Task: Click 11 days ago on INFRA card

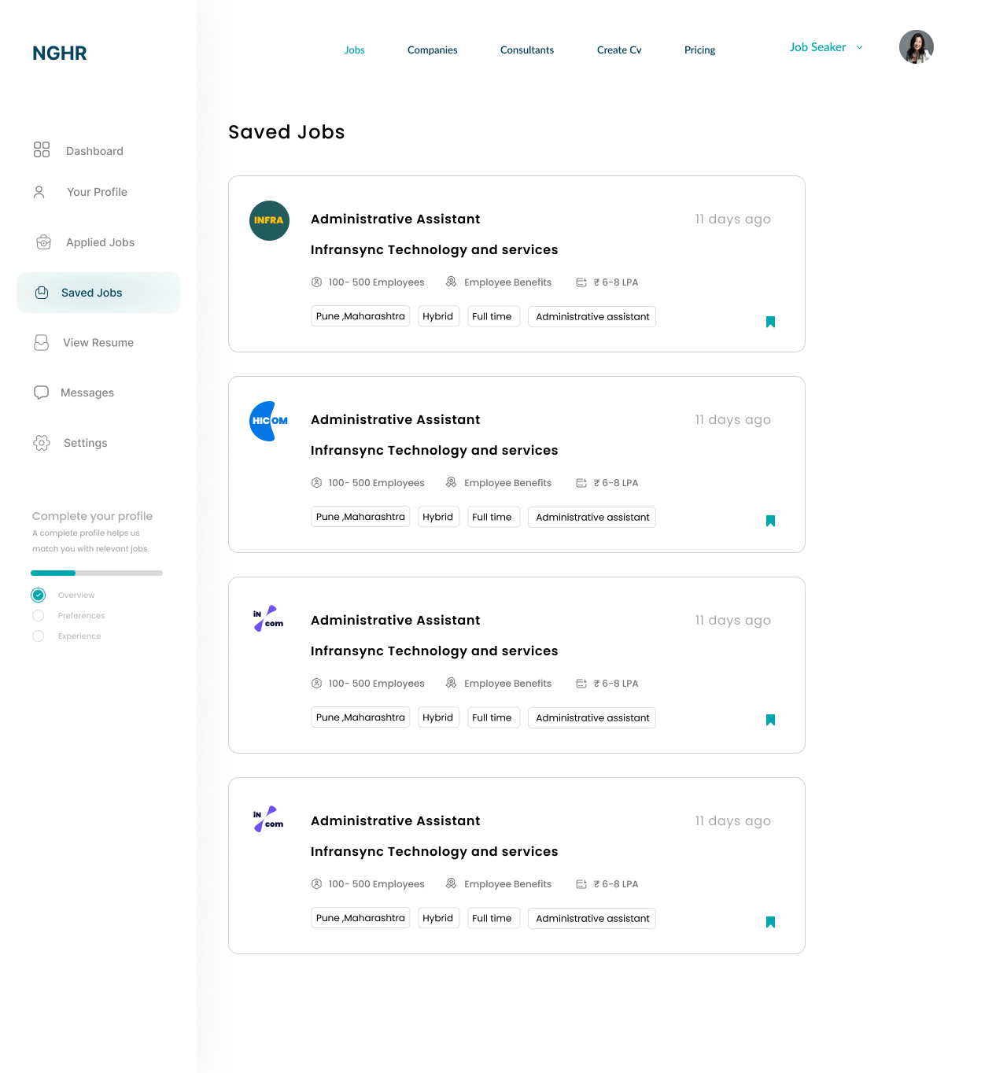Action: coord(733,219)
